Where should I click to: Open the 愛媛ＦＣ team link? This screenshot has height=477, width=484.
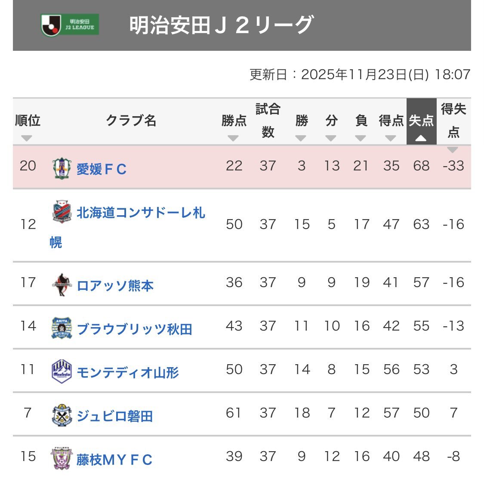(102, 169)
